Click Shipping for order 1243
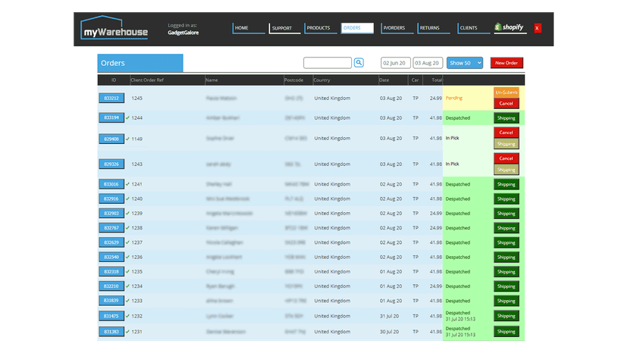The image size is (628, 353). pyautogui.click(x=506, y=170)
